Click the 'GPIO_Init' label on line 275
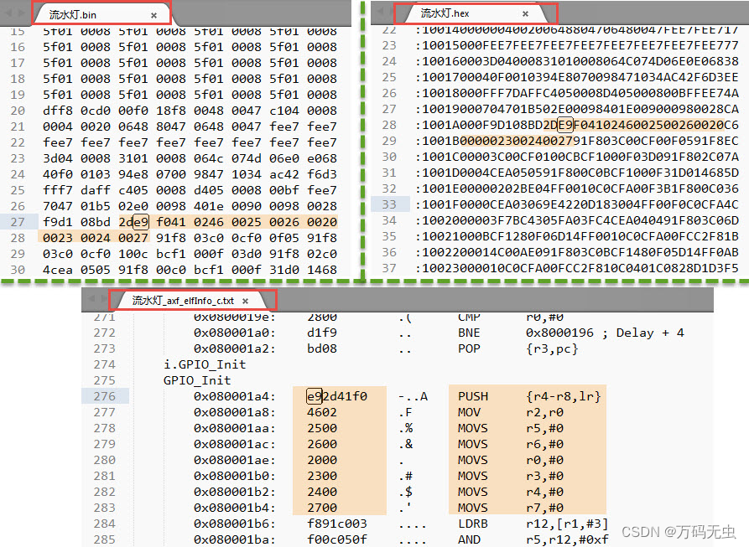The height and width of the screenshot is (547, 749). (x=197, y=380)
